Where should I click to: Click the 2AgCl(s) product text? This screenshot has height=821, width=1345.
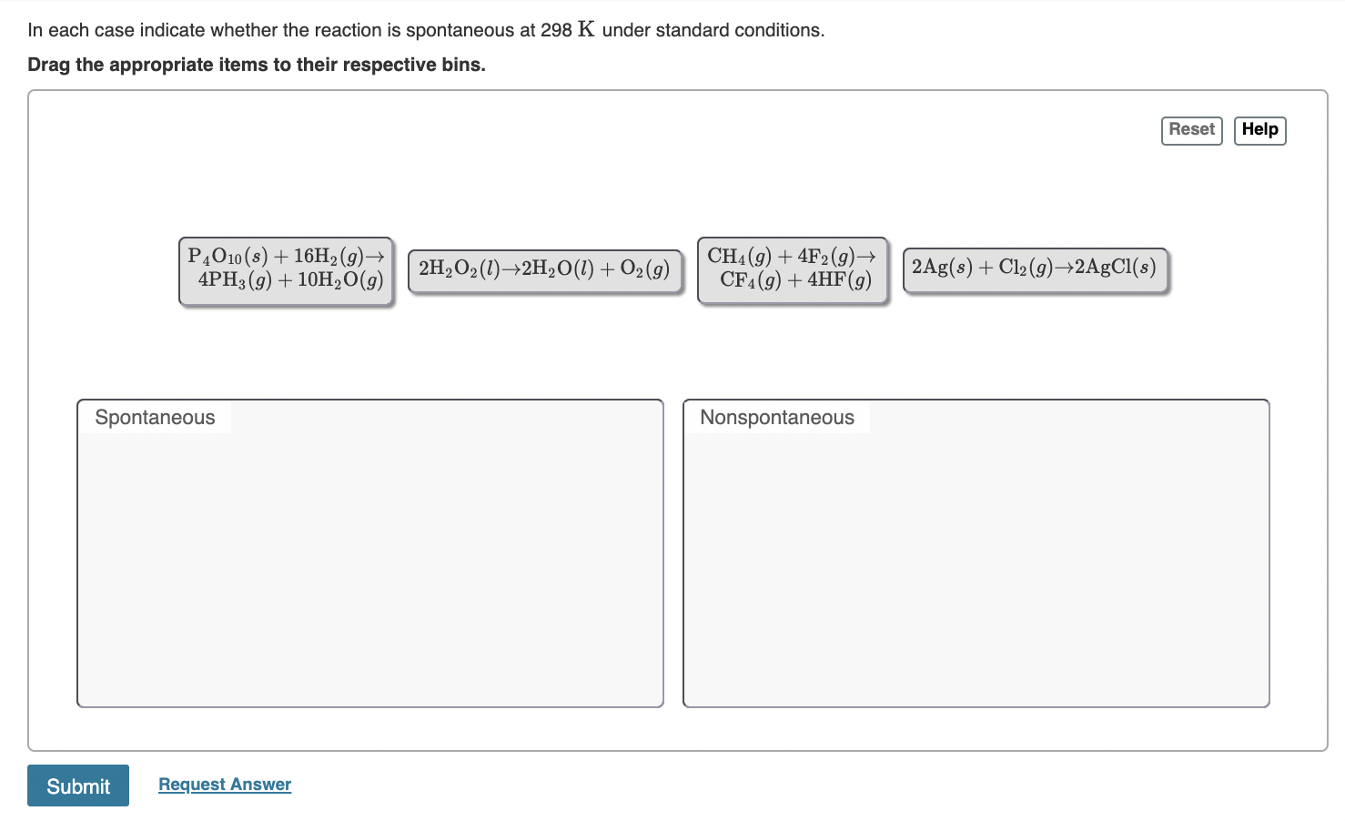pyautogui.click(x=1117, y=267)
